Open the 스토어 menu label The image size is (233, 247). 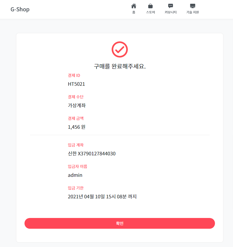tap(150, 12)
